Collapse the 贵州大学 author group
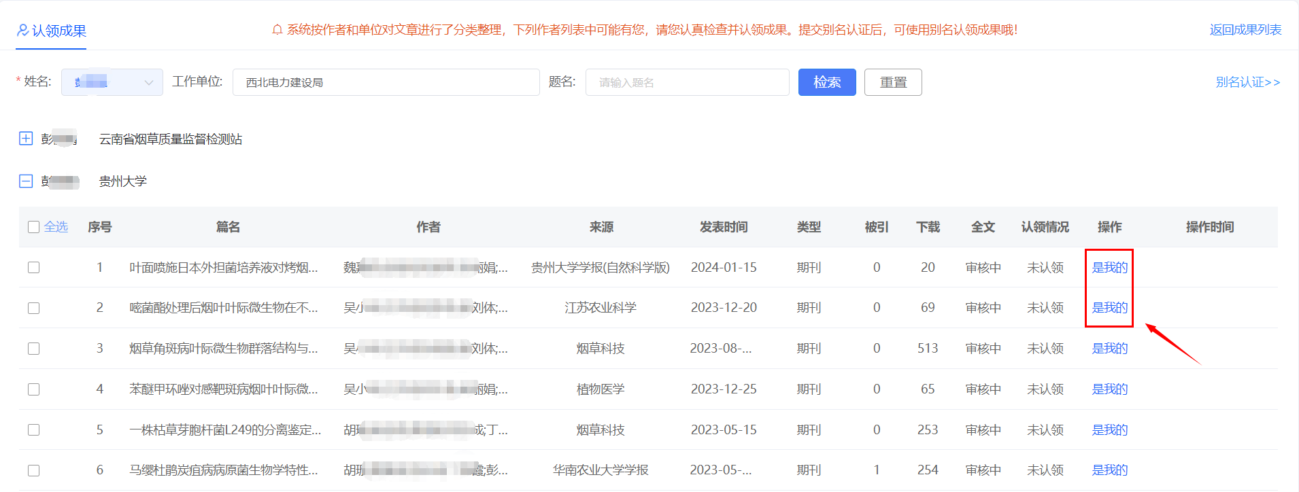 tap(26, 181)
